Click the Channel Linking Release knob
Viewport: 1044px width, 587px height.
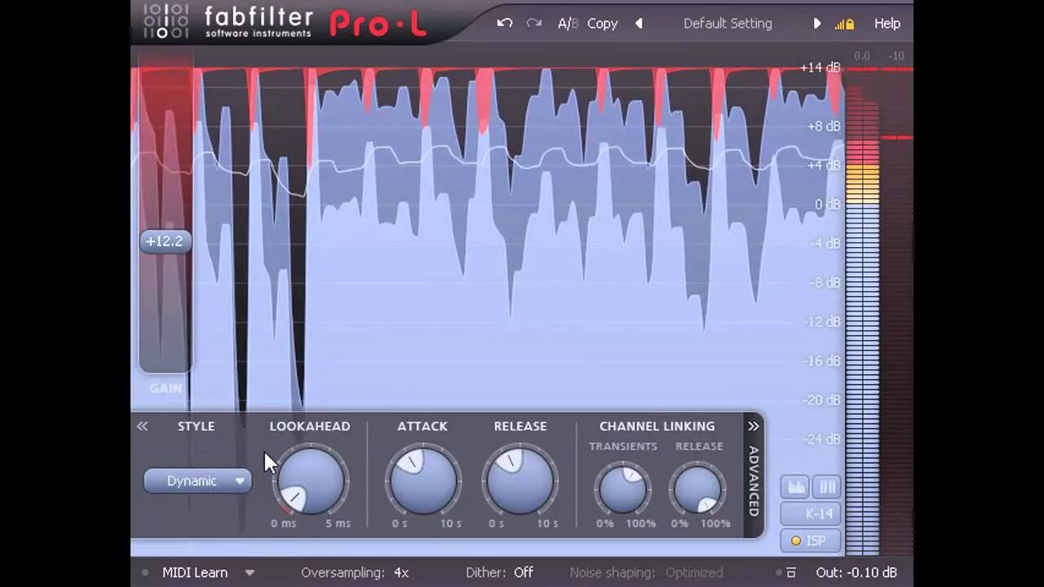click(x=698, y=489)
